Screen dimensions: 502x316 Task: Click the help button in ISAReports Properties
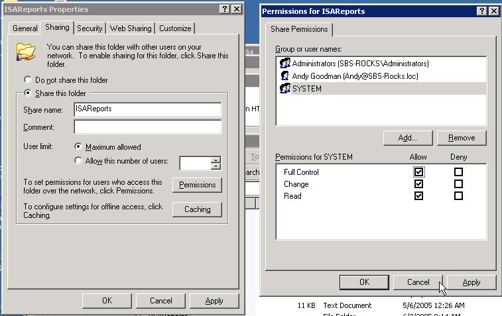pyautogui.click(x=225, y=9)
